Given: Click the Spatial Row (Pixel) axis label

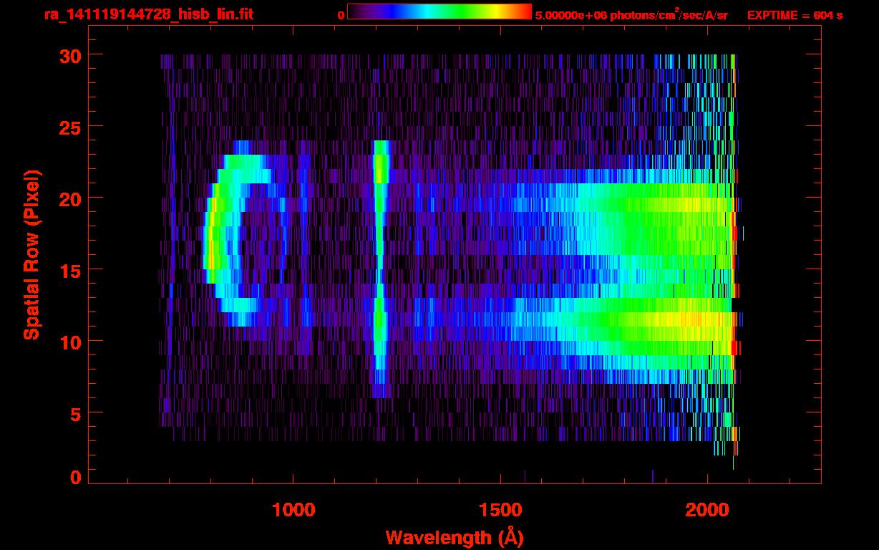Looking at the screenshot, I should [x=31, y=254].
